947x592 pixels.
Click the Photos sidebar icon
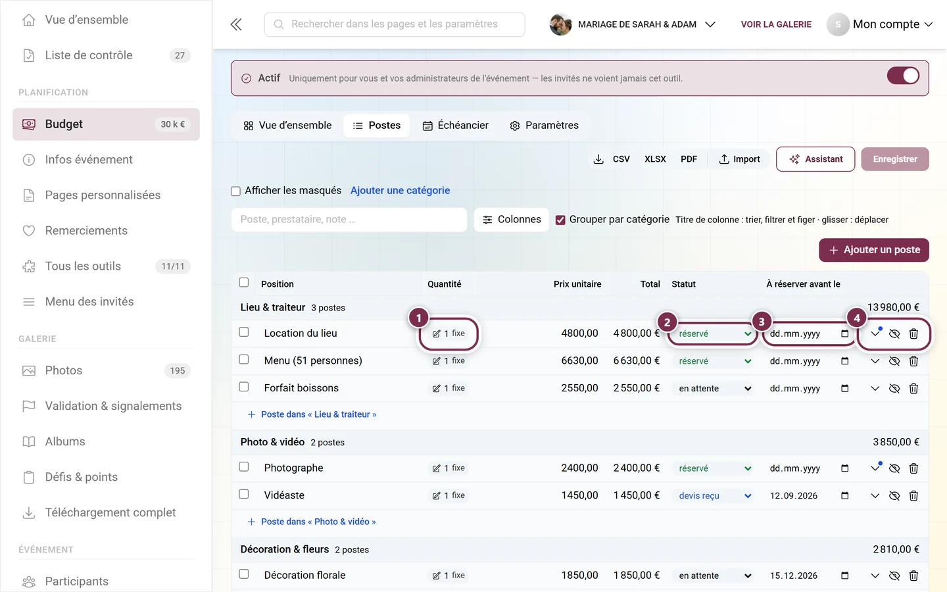pos(29,370)
